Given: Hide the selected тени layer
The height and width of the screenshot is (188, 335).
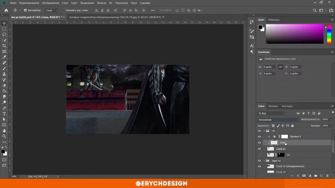Looking at the screenshot, I should 260,143.
